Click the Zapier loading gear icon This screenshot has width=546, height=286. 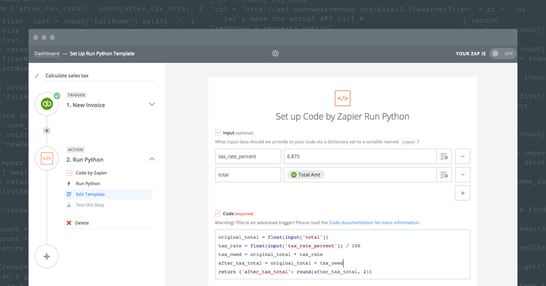point(276,53)
